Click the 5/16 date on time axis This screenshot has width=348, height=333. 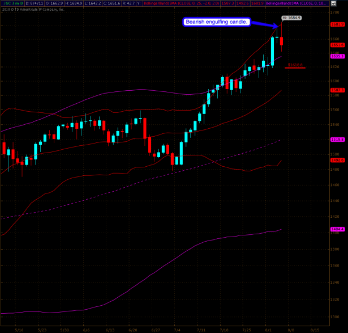point(19,329)
